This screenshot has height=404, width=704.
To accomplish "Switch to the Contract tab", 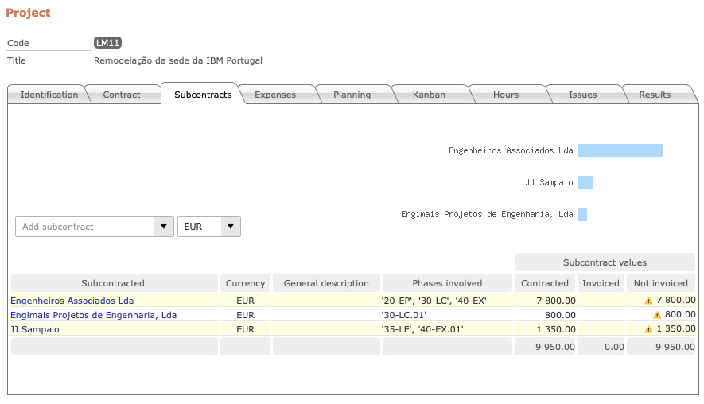I will [121, 95].
